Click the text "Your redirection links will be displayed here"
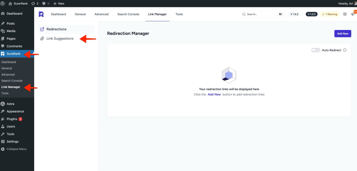357x171 pixels. point(229,89)
